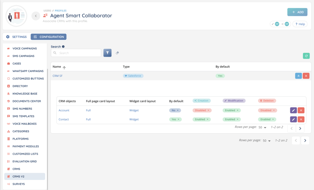314x190 pixels.
Task: Open inner table rows per page dropdown
Action: pos(262,127)
